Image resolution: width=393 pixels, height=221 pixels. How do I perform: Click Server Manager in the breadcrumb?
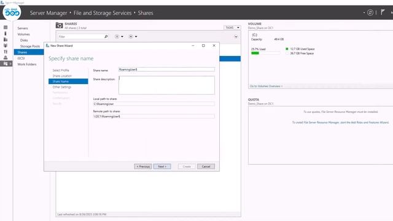coord(49,13)
